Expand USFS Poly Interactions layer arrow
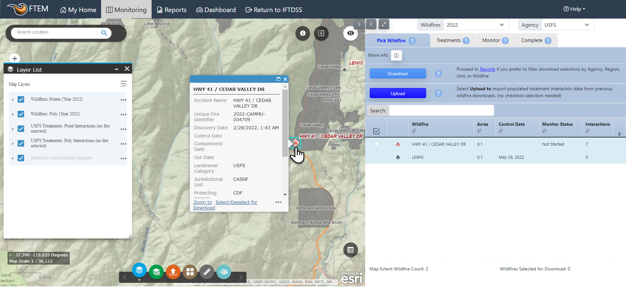626x289 pixels. pyautogui.click(x=13, y=144)
